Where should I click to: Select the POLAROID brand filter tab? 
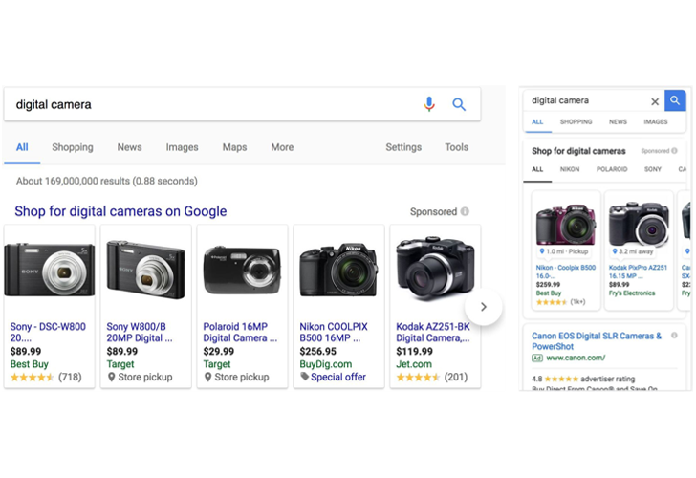(612, 169)
